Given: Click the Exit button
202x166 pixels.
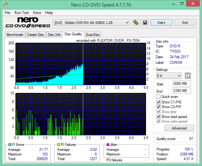Looking at the screenshot, I should click(185, 23).
